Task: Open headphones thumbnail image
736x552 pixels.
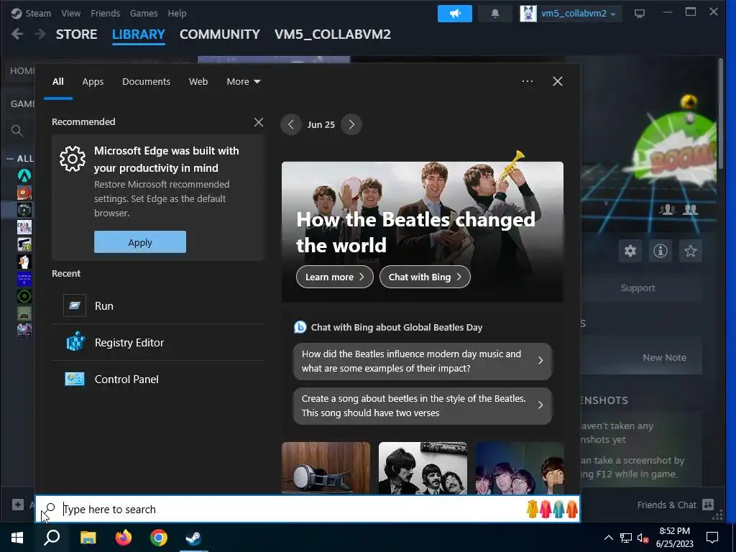Action: click(x=326, y=468)
